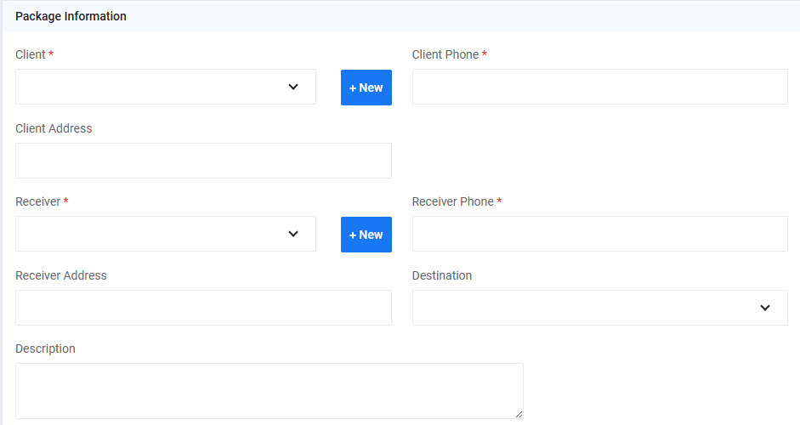Click the Receiver Phone field label
800x425 pixels.
click(452, 201)
